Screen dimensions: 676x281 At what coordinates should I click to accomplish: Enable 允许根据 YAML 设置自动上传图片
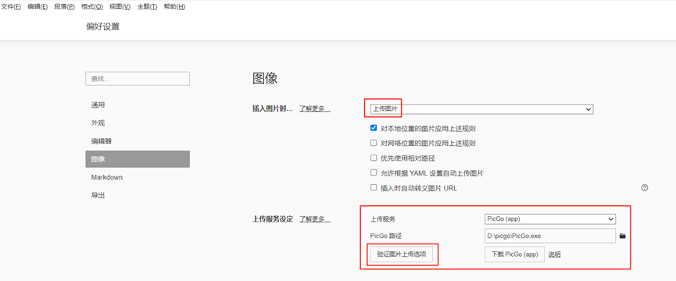[374, 173]
